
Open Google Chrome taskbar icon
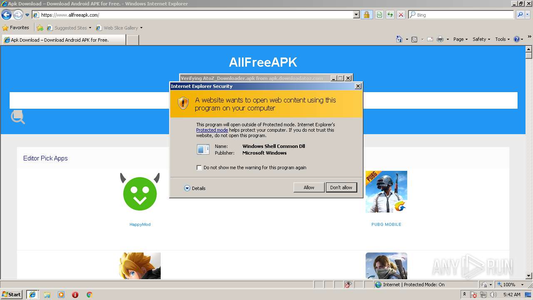89,295
